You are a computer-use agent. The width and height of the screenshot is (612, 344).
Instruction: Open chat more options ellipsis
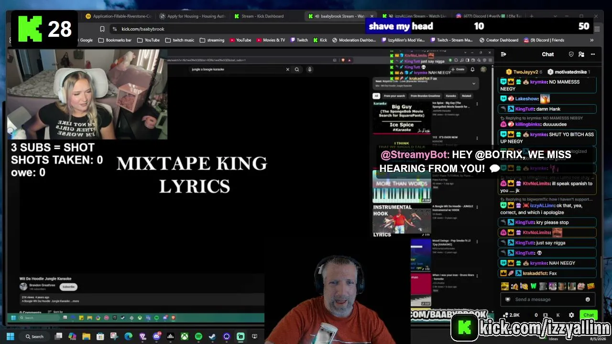click(x=593, y=54)
